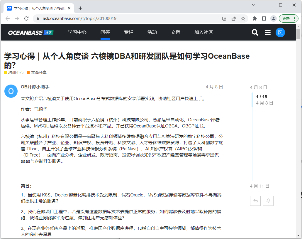
Task: Open the OB开源小助手 username link
Action: (x=35, y=87)
